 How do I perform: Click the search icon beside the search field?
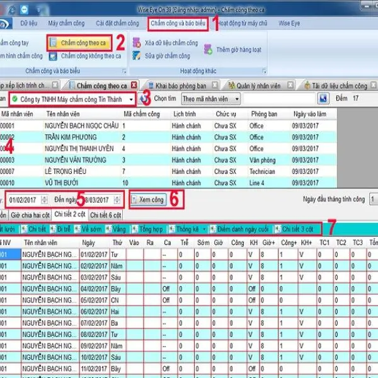click(x=323, y=99)
